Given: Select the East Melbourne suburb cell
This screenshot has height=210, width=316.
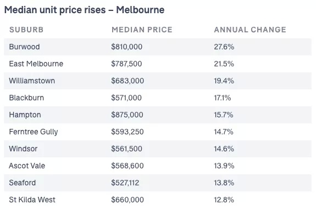Looking at the screenshot, I should (36, 64).
